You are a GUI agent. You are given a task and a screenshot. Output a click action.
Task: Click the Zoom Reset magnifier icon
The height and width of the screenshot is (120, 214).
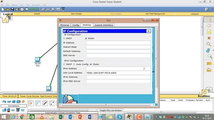coord(47,9)
